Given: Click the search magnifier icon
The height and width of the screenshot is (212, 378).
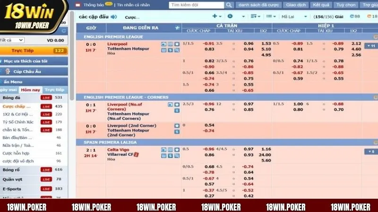Looking at the screenshot, I should point(229,5).
